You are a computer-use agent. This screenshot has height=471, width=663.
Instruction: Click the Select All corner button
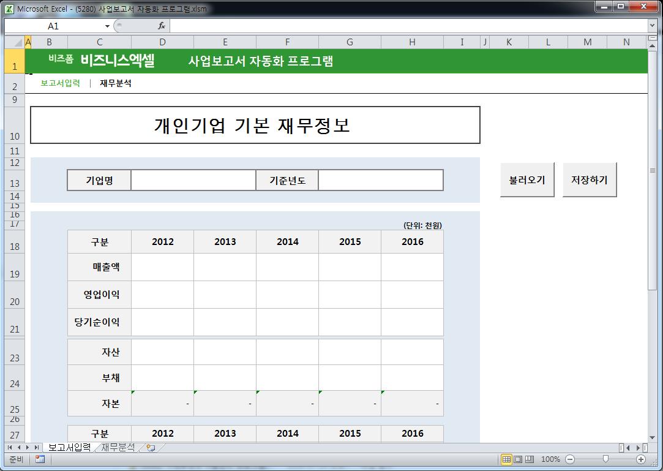[x=14, y=42]
